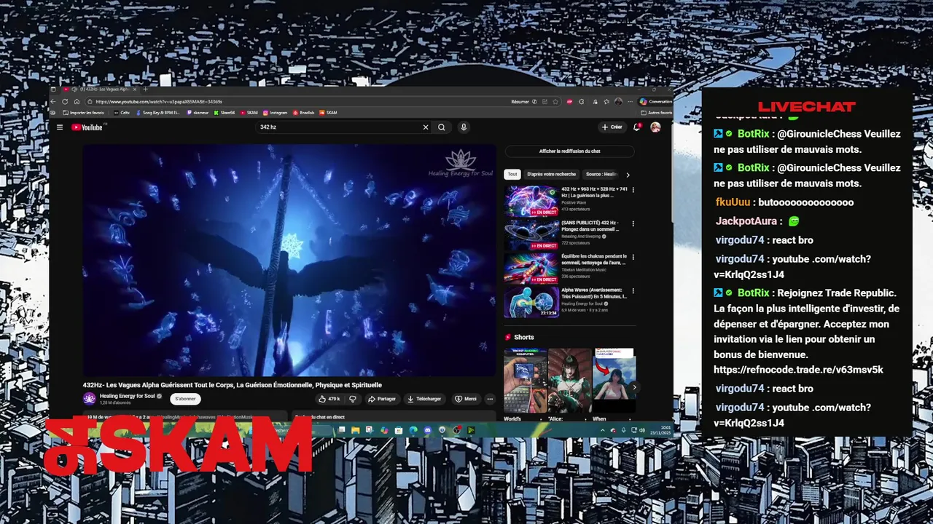Open three-dot menu of '(SANS PUBLICITÉ) 432 Hz' video
The height and width of the screenshot is (524, 933).
click(633, 223)
